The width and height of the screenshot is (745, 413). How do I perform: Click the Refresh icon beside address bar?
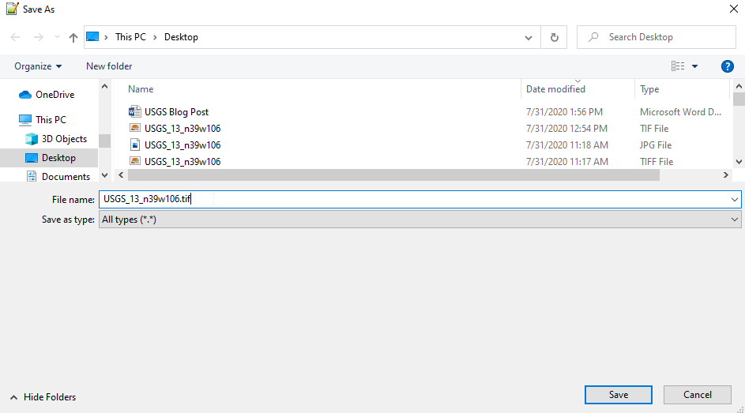tap(554, 37)
